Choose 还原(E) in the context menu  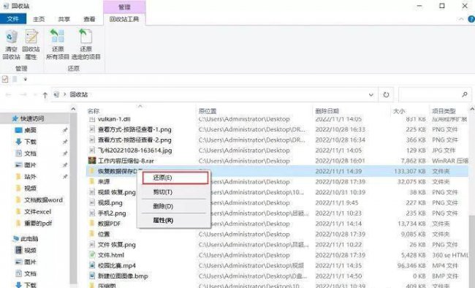point(175,178)
